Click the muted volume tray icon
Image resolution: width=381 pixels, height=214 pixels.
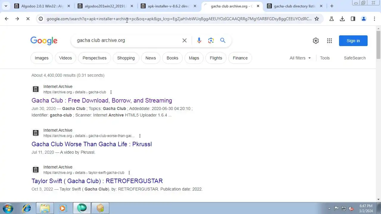pyautogui.click(x=351, y=208)
